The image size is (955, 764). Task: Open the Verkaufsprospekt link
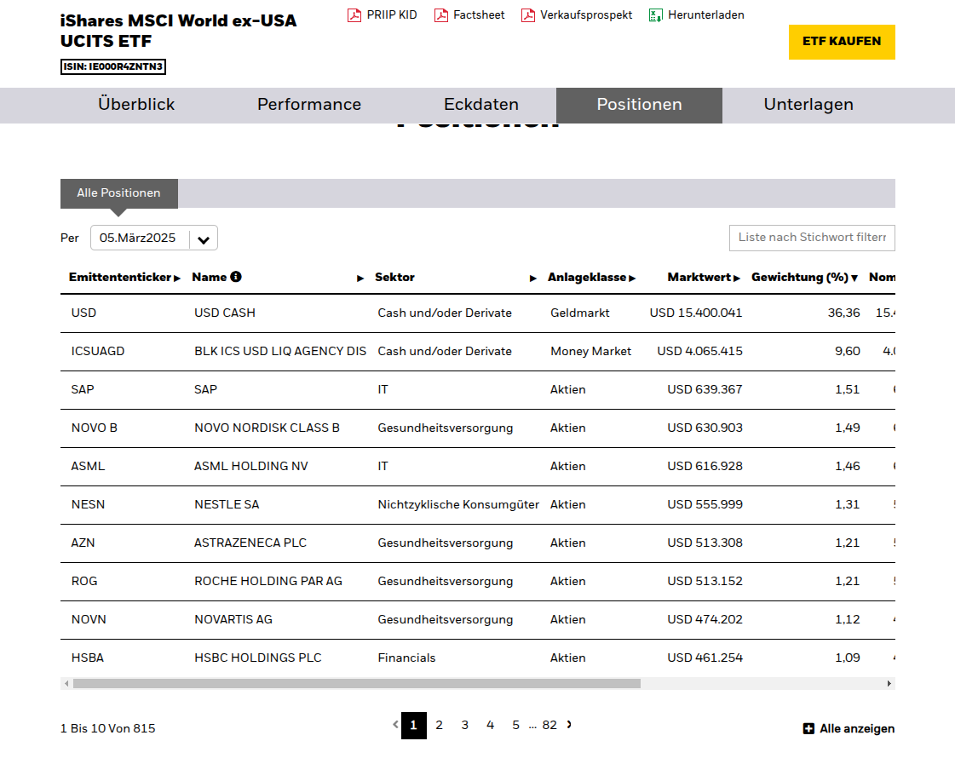coord(586,15)
